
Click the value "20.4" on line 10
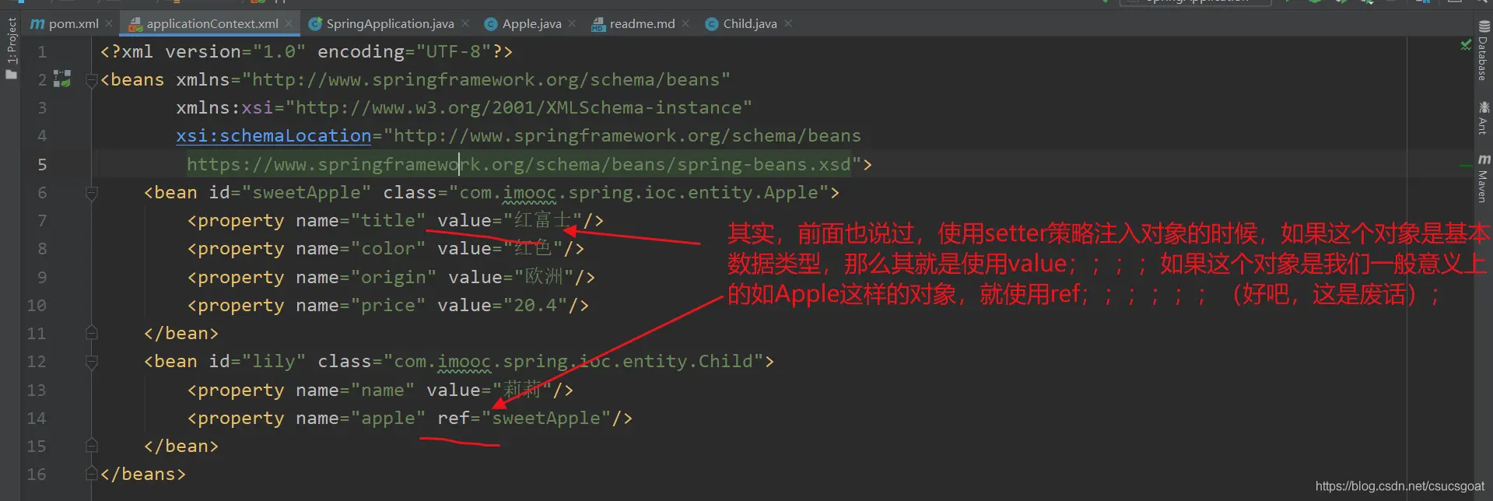point(535,306)
